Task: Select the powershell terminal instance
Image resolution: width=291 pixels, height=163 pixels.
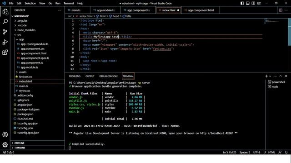Action: tap(276, 82)
